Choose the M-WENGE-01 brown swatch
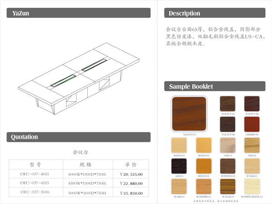Viewport: 272px width, 204px height. point(227,166)
